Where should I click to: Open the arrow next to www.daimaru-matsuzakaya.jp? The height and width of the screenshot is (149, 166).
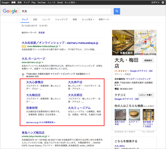(60, 46)
